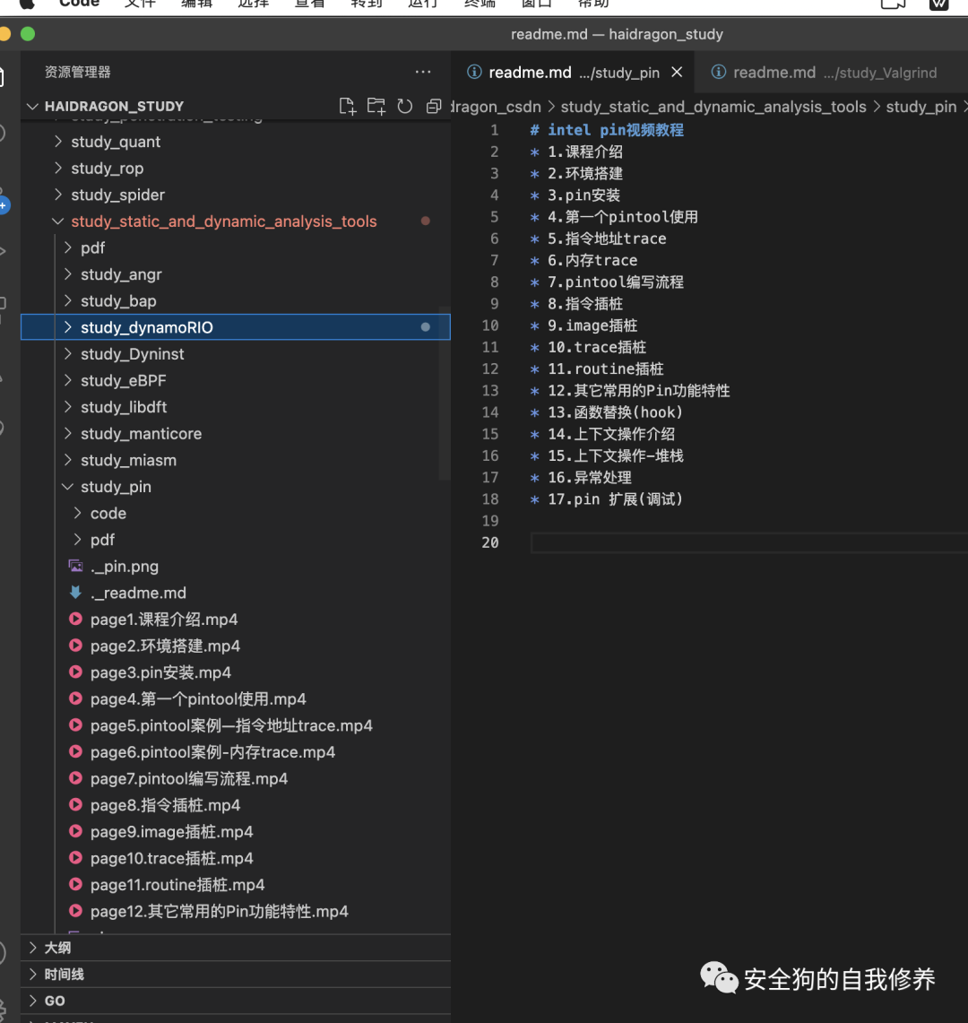Screen dimensions: 968x1023
Task: Click editor line '13.函数替换(hook)'
Action: click(x=615, y=412)
